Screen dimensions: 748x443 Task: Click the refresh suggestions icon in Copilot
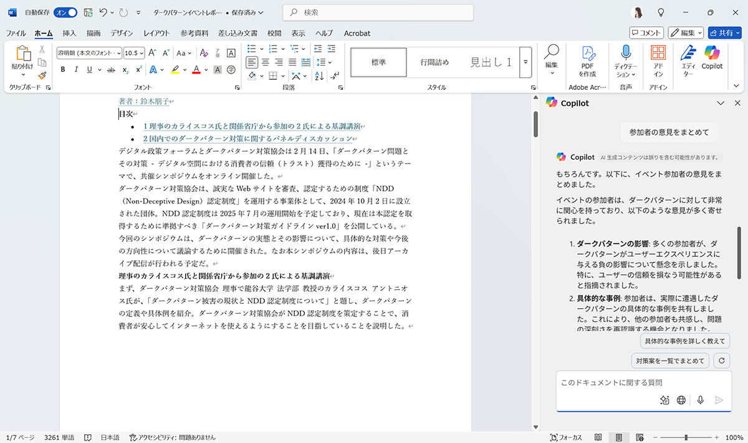(722, 360)
